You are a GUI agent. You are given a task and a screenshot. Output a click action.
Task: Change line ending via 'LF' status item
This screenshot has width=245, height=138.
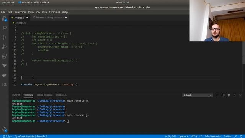(x=201, y=136)
